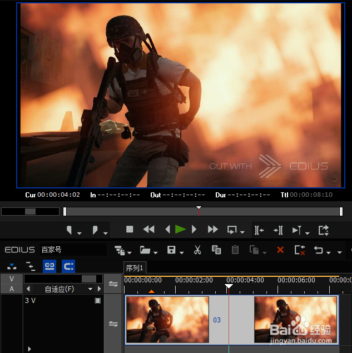Select the left clip thumbnail on timeline

[x=167, y=320]
